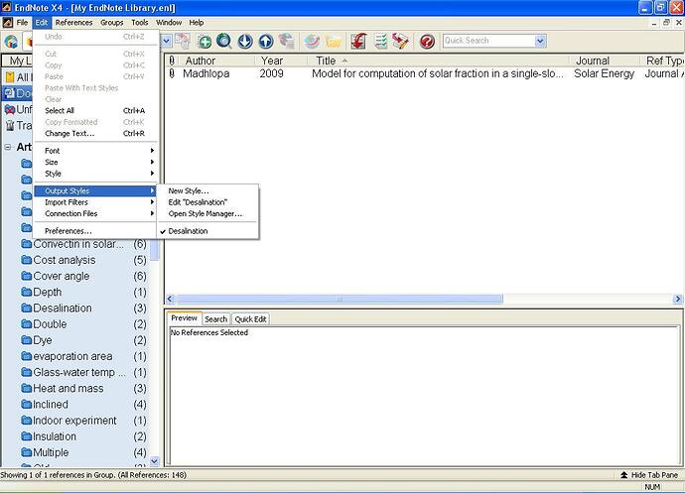Expand the Connection Files submenu
Screen dimensions: 685x493
pos(95,213)
